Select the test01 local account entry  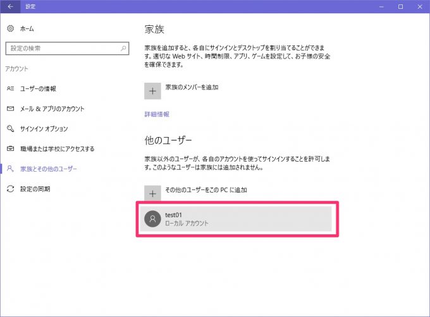(x=236, y=219)
